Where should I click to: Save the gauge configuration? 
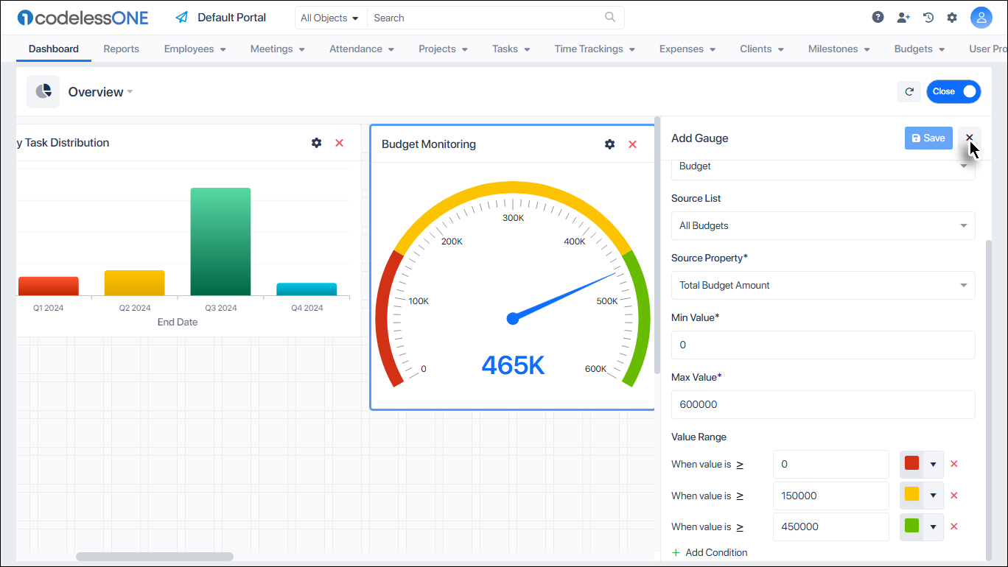tap(928, 138)
